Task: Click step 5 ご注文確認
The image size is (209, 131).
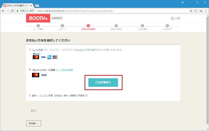Action: [142, 27]
